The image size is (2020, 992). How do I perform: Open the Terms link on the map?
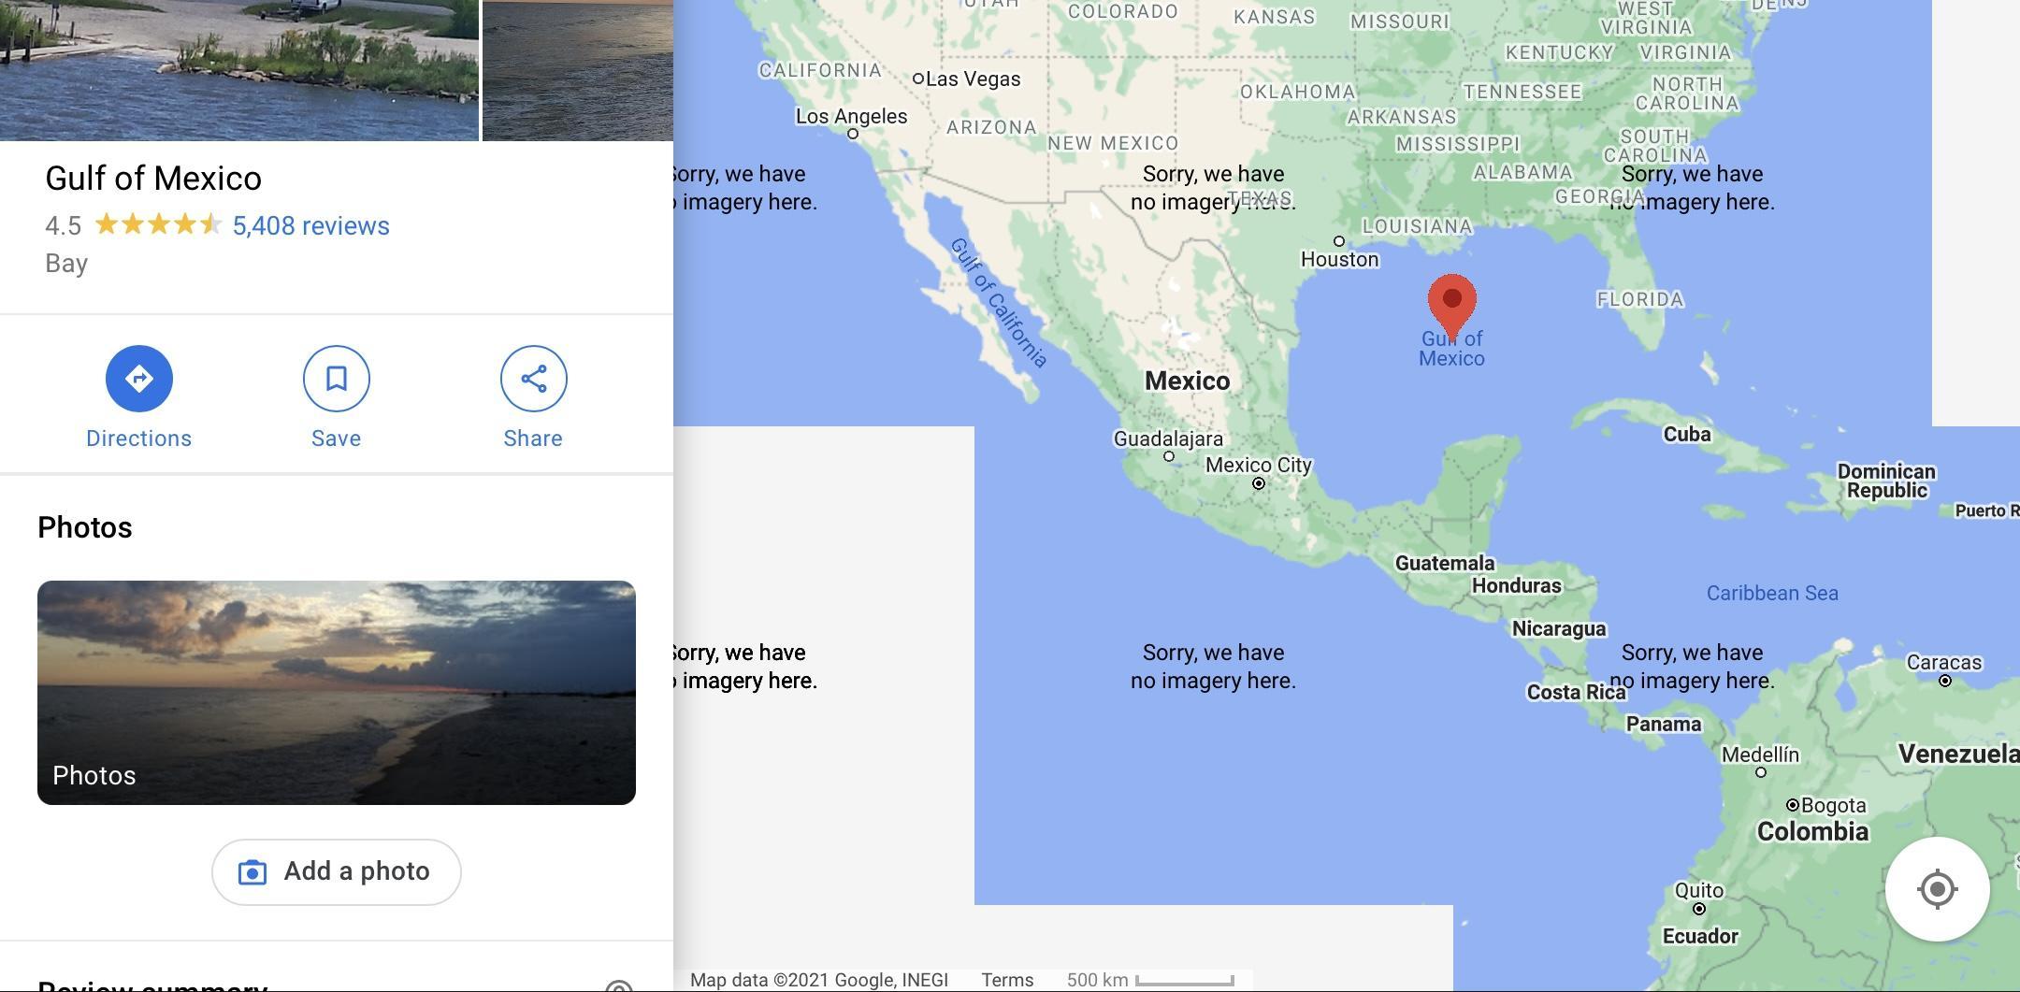[x=1007, y=980]
